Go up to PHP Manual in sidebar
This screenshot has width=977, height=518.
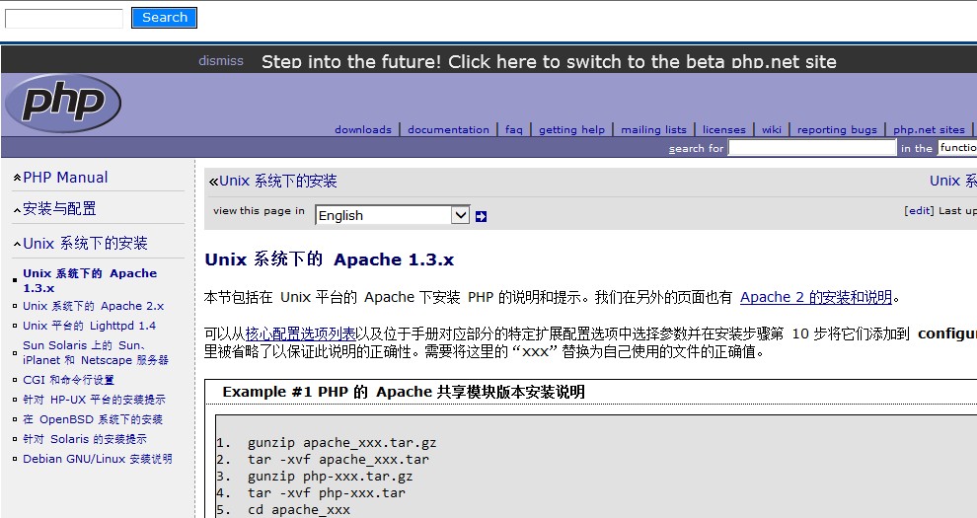tap(65, 178)
